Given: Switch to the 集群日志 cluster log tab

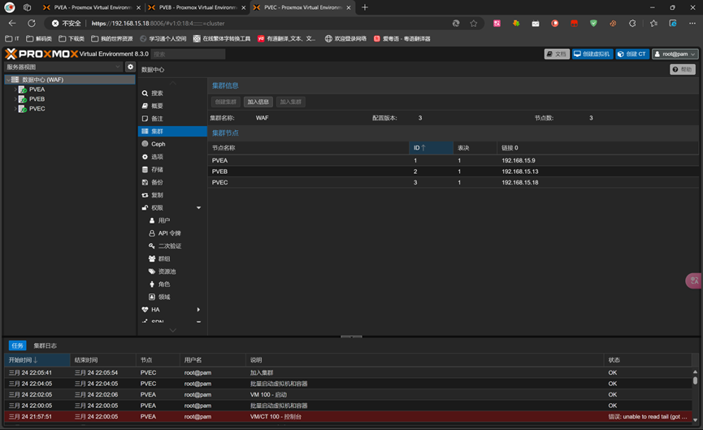Looking at the screenshot, I should click(x=46, y=345).
